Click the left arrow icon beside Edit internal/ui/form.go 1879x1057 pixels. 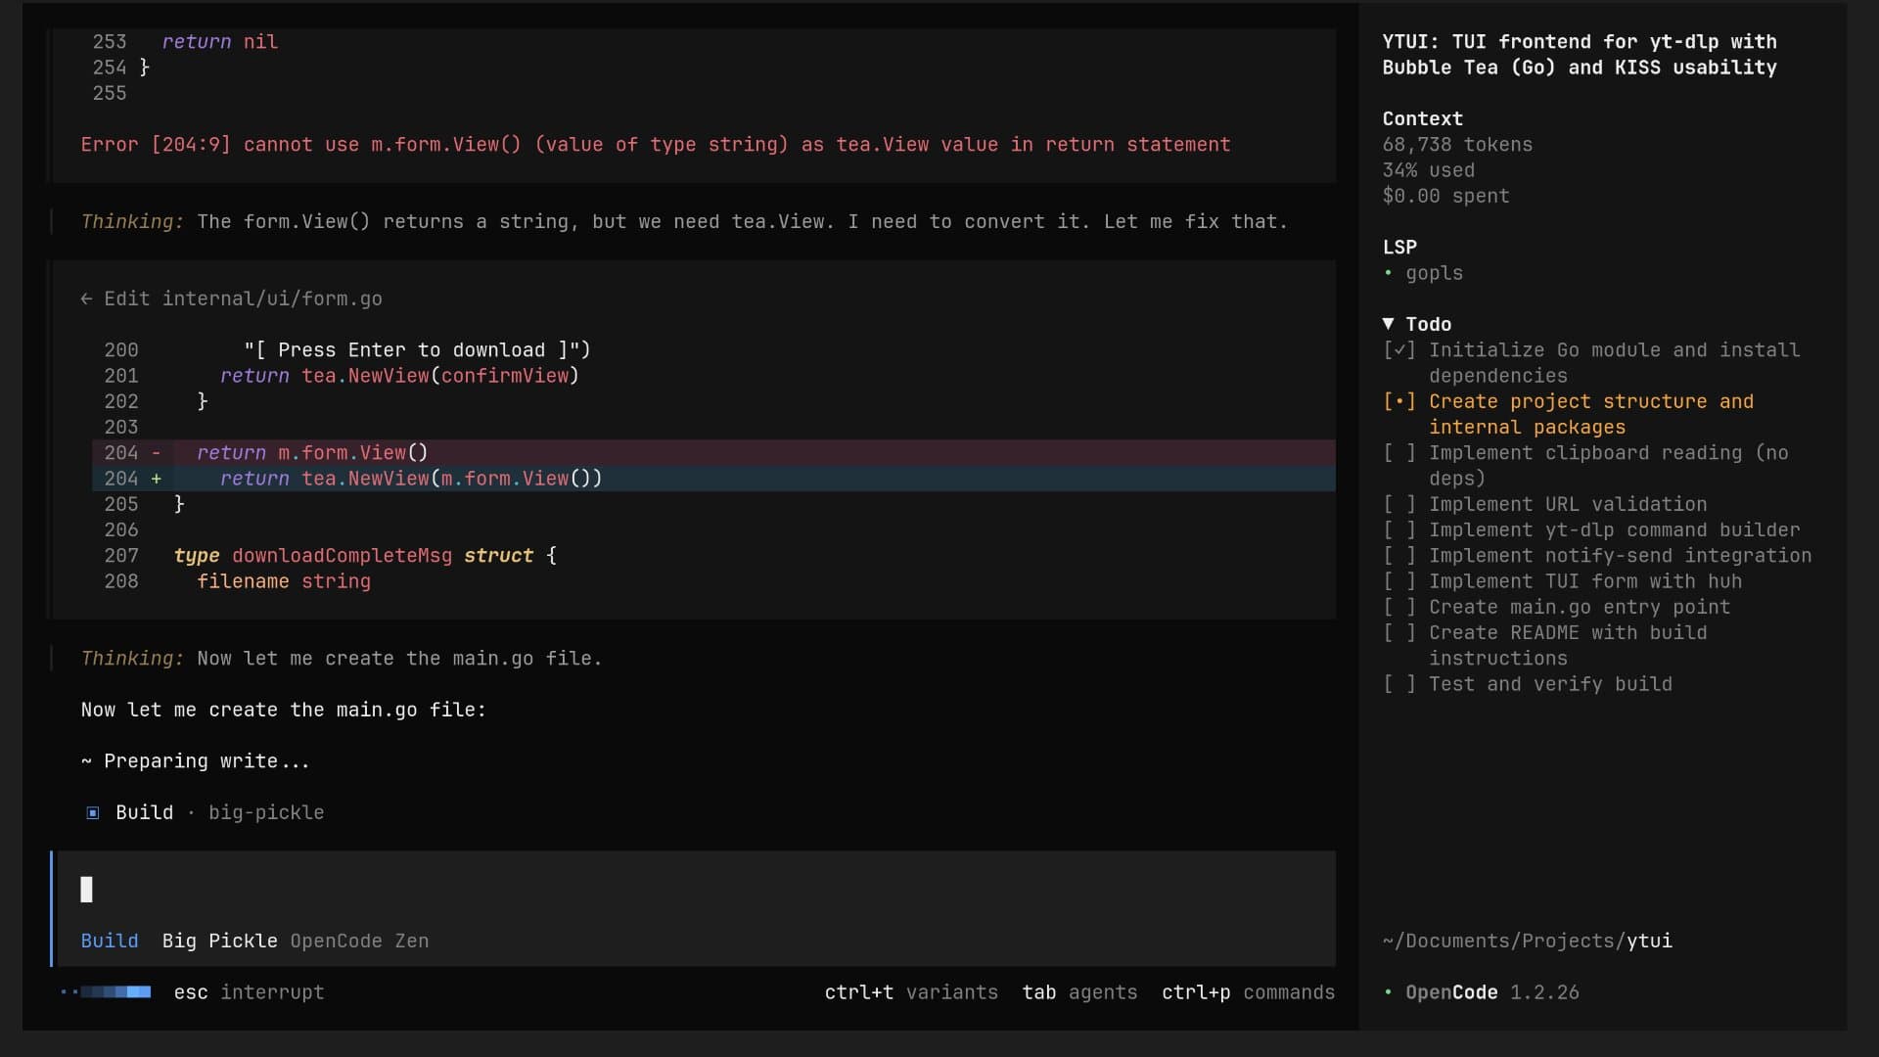[86, 299]
